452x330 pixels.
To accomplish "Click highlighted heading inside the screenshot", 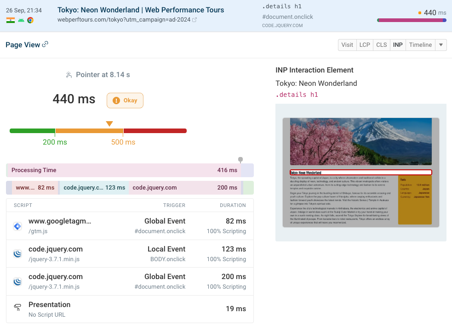I will click(x=361, y=172).
